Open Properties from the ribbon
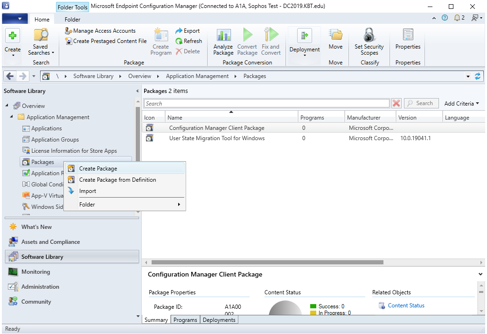The image size is (487, 334). pyautogui.click(x=408, y=40)
